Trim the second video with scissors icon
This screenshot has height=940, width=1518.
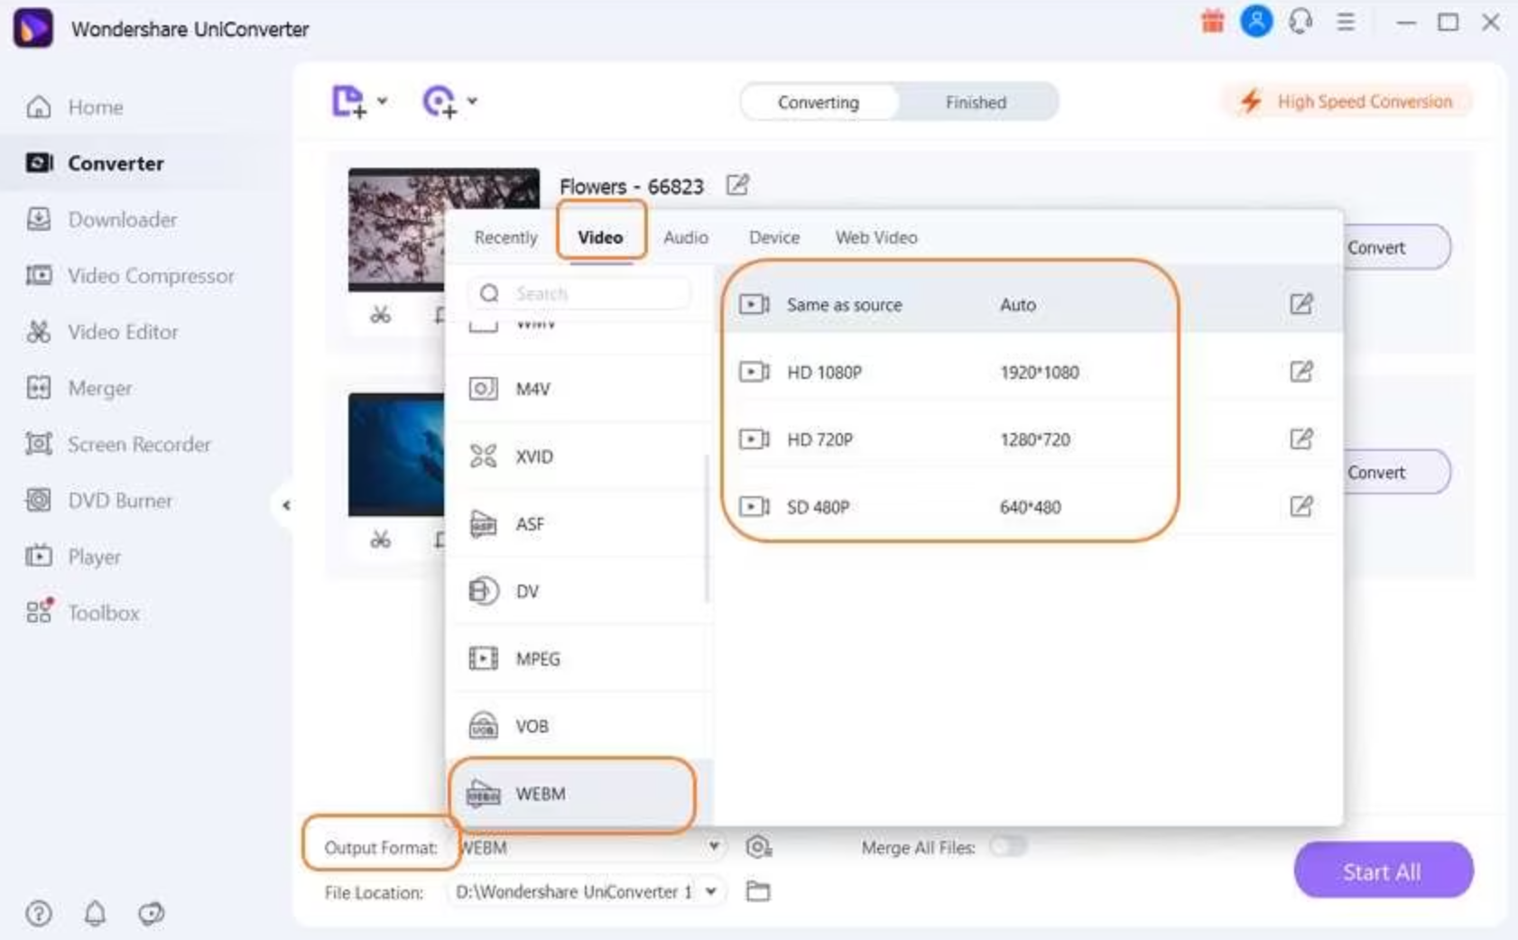click(x=381, y=539)
